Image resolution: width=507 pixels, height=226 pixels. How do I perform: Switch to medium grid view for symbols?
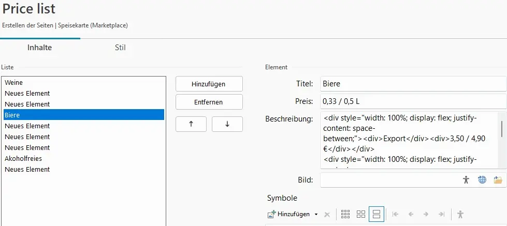tap(361, 214)
